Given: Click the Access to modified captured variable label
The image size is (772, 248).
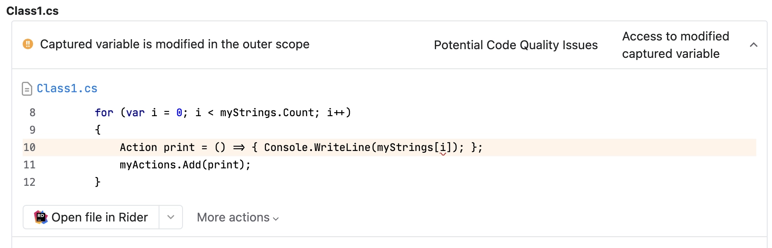Looking at the screenshot, I should pos(676,45).
